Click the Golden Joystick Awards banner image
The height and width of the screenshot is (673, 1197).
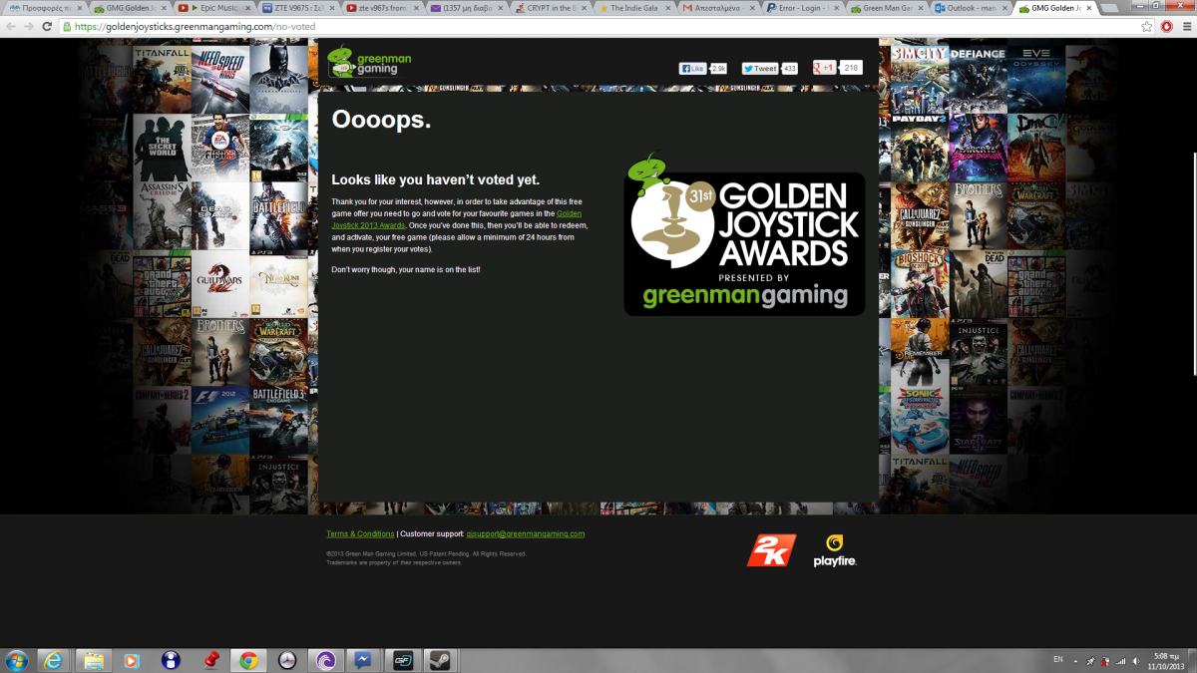click(x=744, y=233)
